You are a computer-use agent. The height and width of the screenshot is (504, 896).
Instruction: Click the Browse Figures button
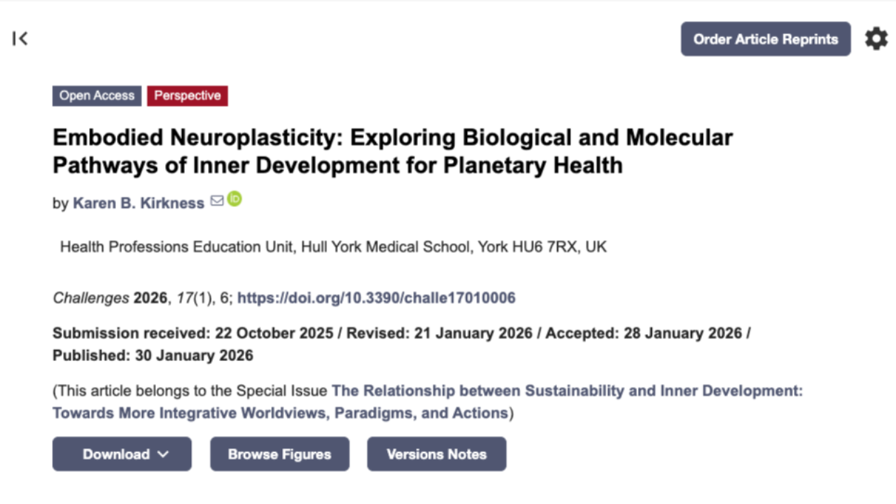tap(279, 454)
